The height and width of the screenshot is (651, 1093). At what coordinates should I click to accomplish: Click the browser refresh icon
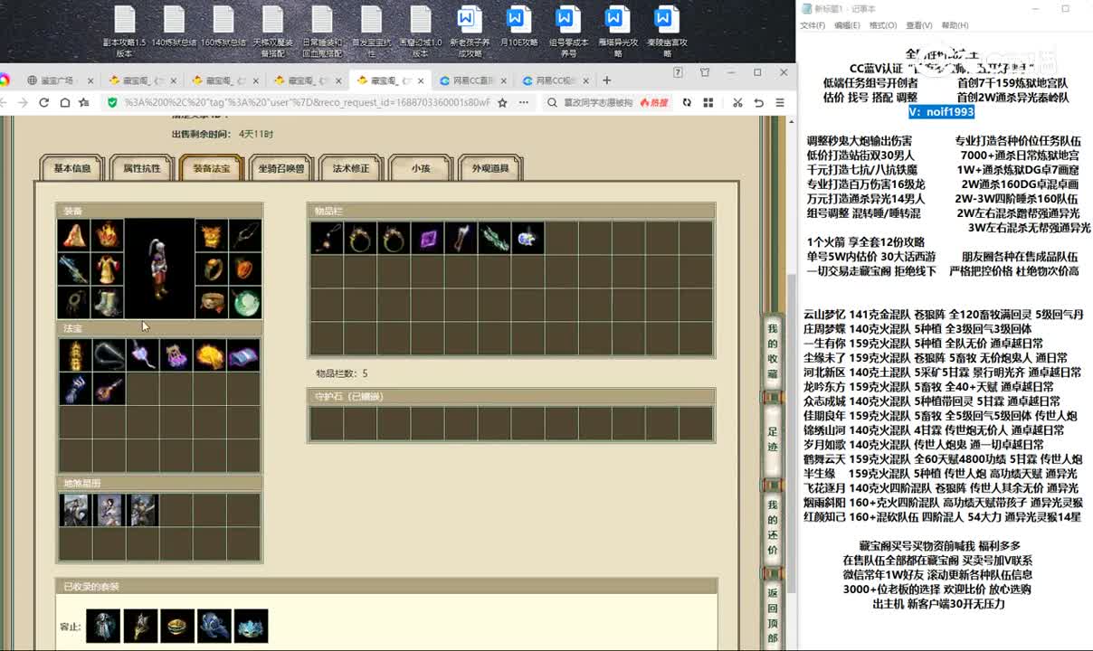coord(43,103)
